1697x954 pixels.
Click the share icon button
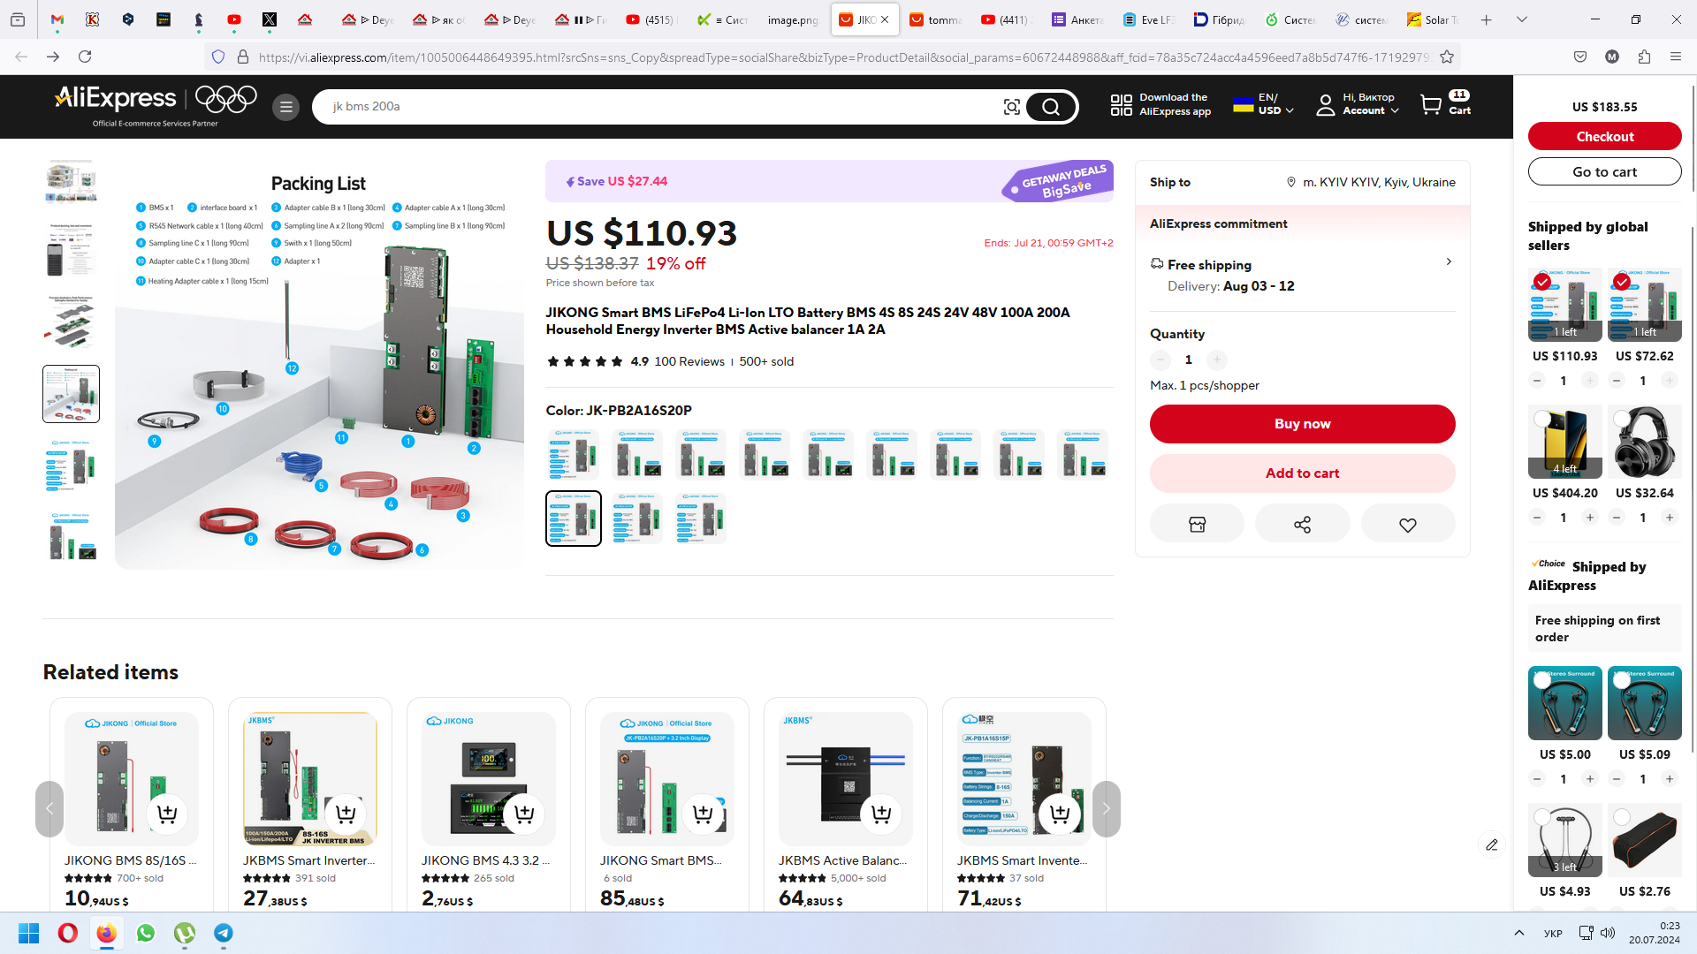click(x=1302, y=524)
